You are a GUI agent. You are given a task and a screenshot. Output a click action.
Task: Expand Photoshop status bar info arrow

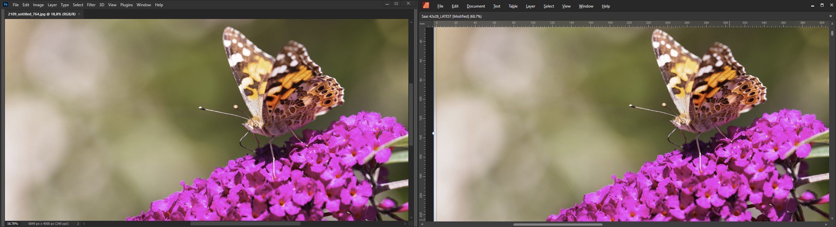click(78, 224)
